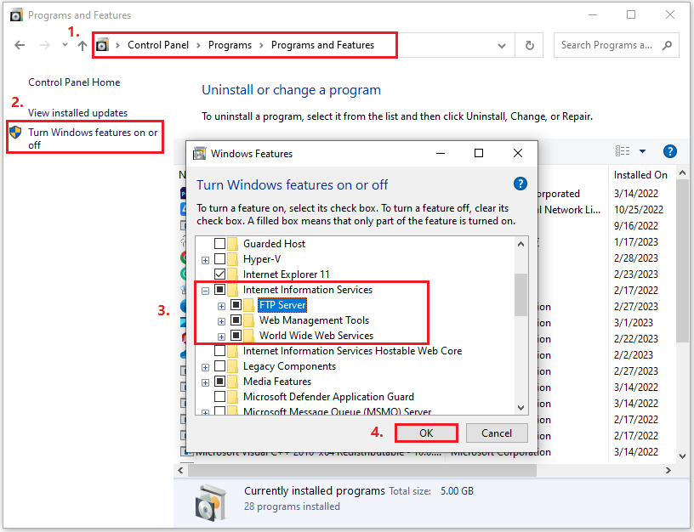Screen dimensions: 694x532
Task: Open help in Windows Features dialog
Action: point(520,184)
